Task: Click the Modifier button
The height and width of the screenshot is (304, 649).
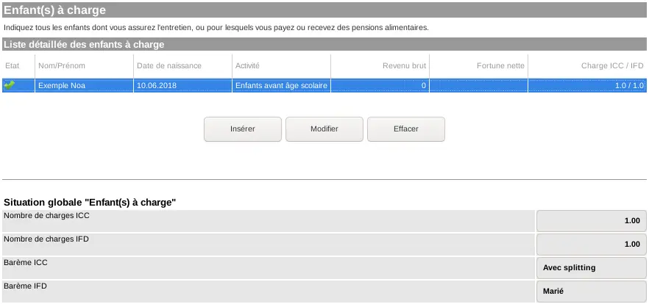Action: click(x=324, y=129)
